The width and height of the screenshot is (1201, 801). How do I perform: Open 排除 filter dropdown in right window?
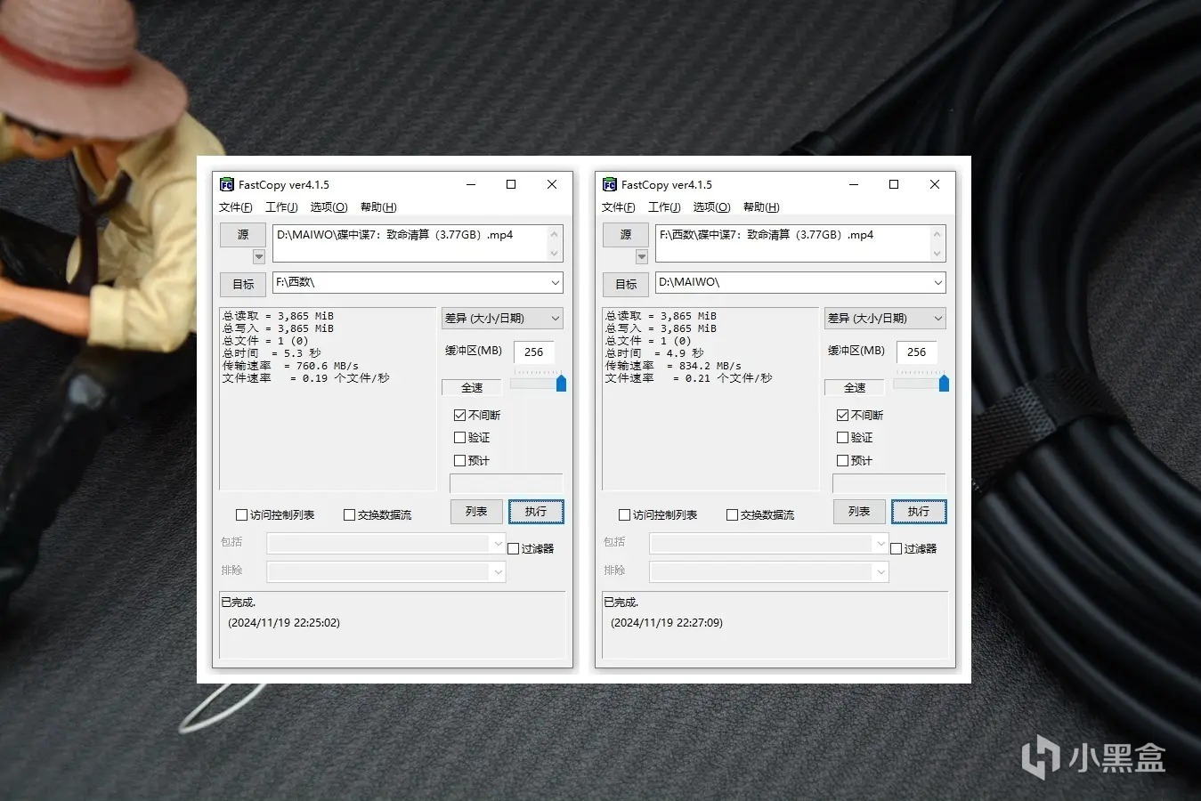(x=769, y=572)
